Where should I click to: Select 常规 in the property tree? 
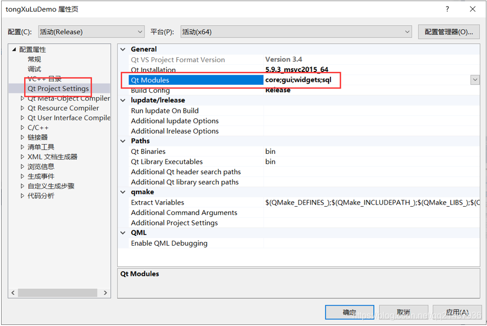click(34, 59)
